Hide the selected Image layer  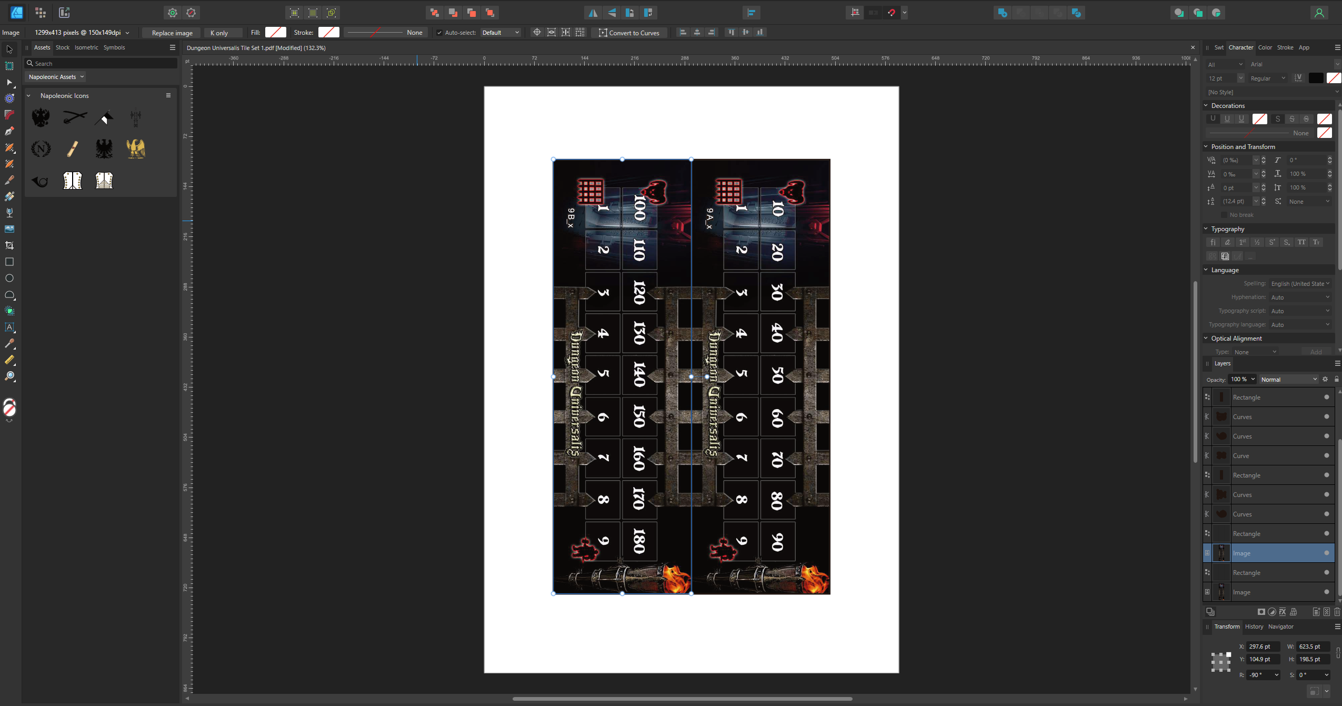pos(1326,553)
